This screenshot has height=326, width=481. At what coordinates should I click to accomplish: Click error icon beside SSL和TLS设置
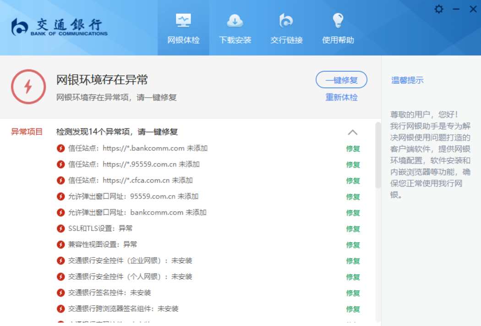coord(61,228)
